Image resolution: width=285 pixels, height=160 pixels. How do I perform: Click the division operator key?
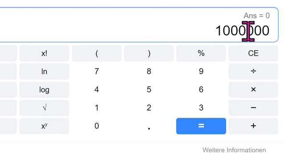[253, 72]
